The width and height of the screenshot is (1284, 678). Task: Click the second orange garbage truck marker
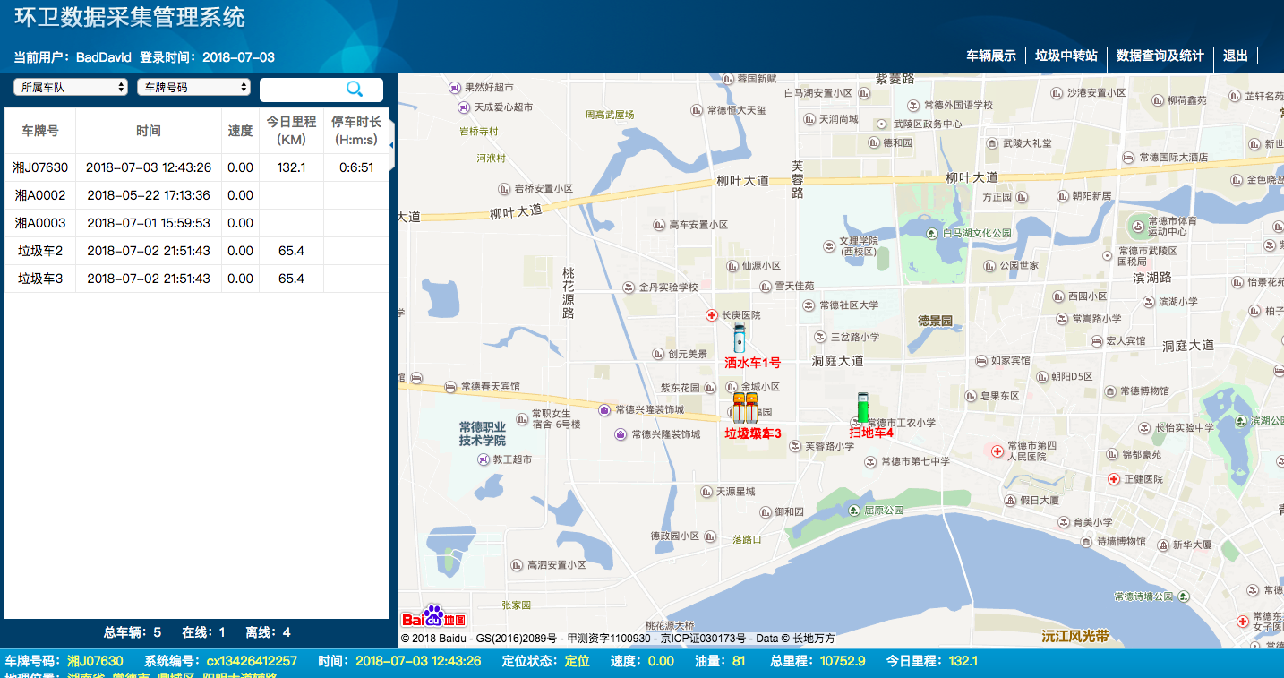pos(752,408)
